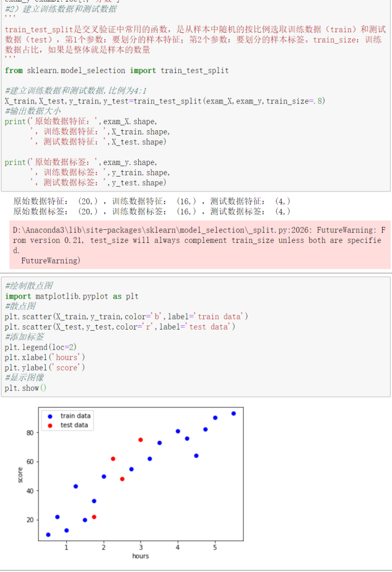Click the red test data legend marker
Viewport: 392px width, 572px height.
click(50, 425)
